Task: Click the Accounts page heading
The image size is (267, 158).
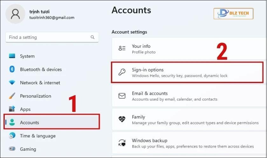Action: (131, 10)
